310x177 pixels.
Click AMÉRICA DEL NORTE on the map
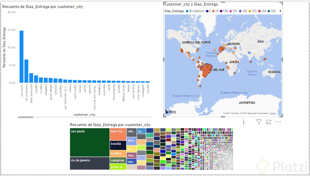point(196,43)
